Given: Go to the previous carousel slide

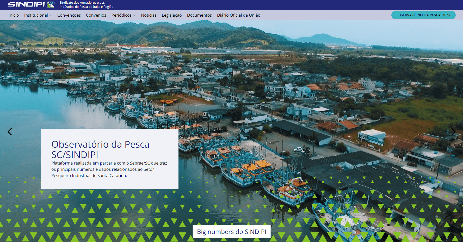Looking at the screenshot, I should click(x=10, y=132).
